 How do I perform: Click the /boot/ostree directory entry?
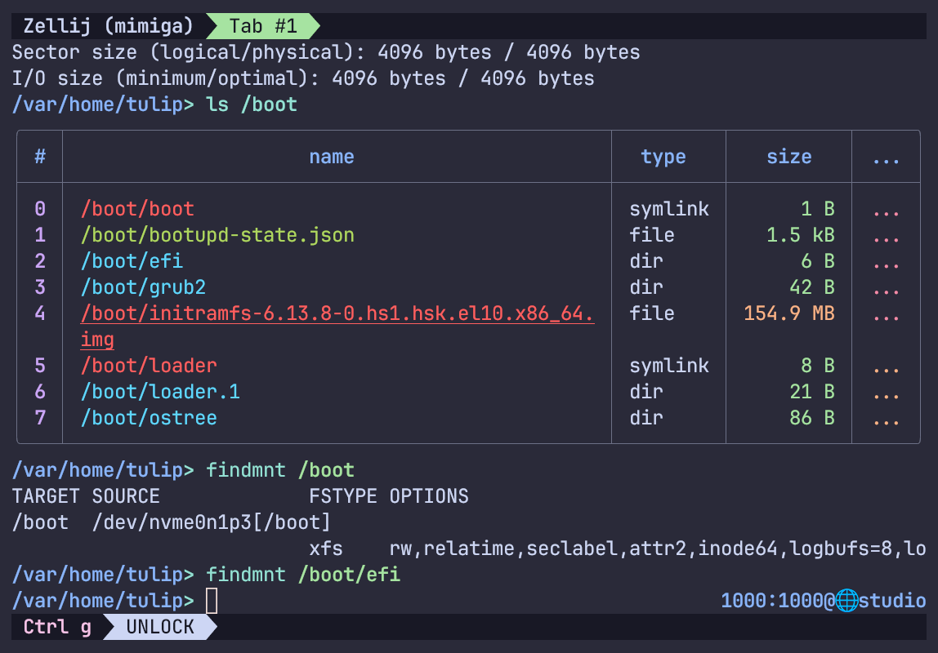(x=149, y=418)
